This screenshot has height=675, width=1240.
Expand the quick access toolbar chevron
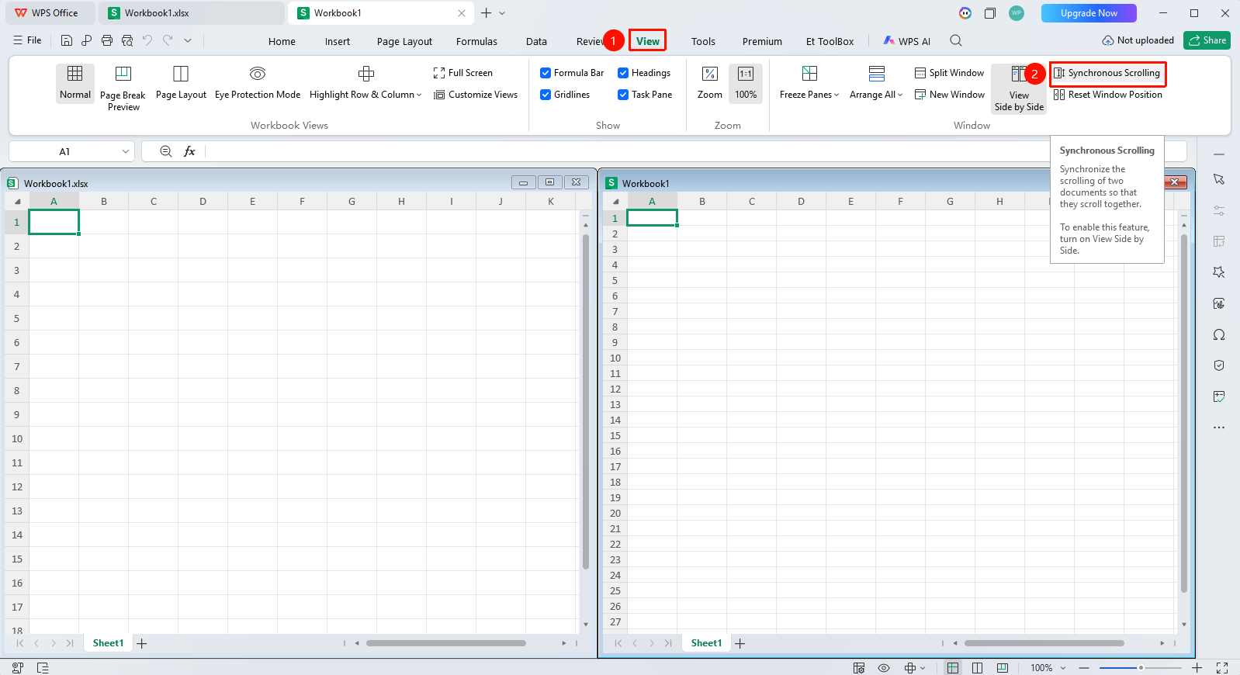point(188,40)
